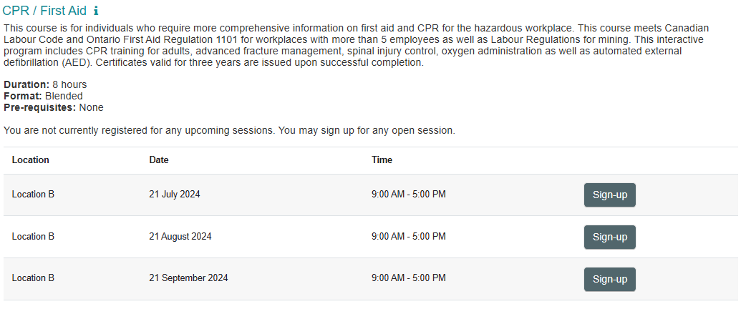Sign up for the 21 July 2024 session
Viewport: 746px width, 309px height.
pyautogui.click(x=609, y=195)
